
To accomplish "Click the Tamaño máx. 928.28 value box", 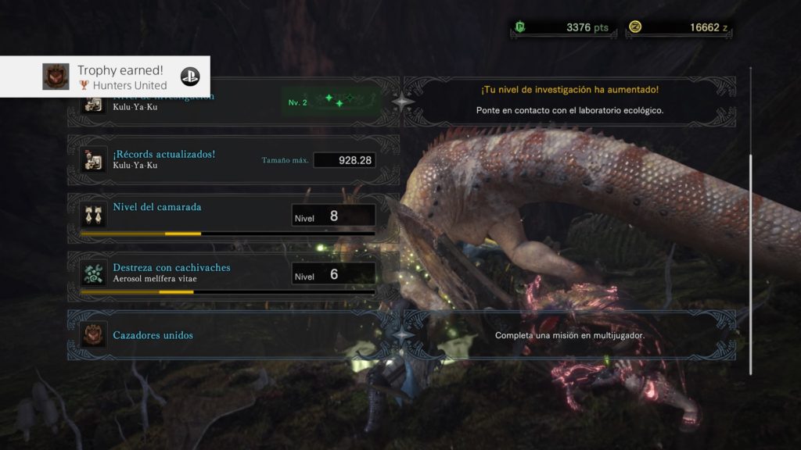I will (344, 160).
